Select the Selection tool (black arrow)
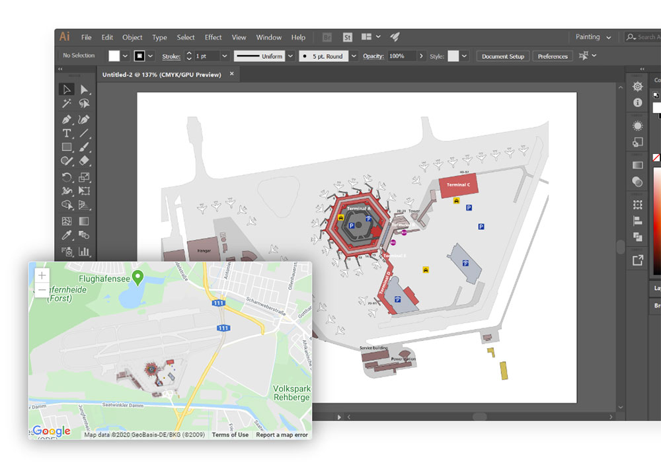This screenshot has width=661, height=471. pyautogui.click(x=66, y=89)
